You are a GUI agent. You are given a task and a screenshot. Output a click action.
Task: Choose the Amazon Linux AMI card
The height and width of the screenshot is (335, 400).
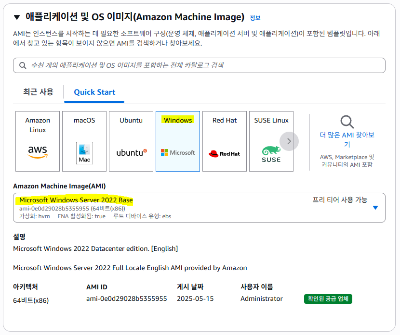click(38, 141)
